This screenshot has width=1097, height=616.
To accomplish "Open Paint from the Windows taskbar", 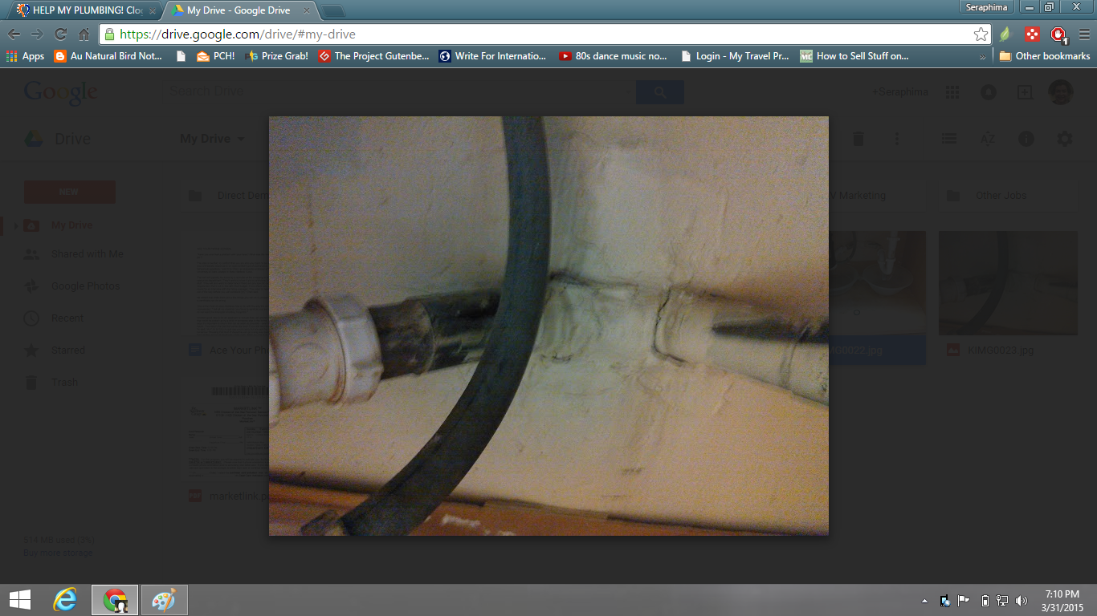I will click(x=164, y=600).
